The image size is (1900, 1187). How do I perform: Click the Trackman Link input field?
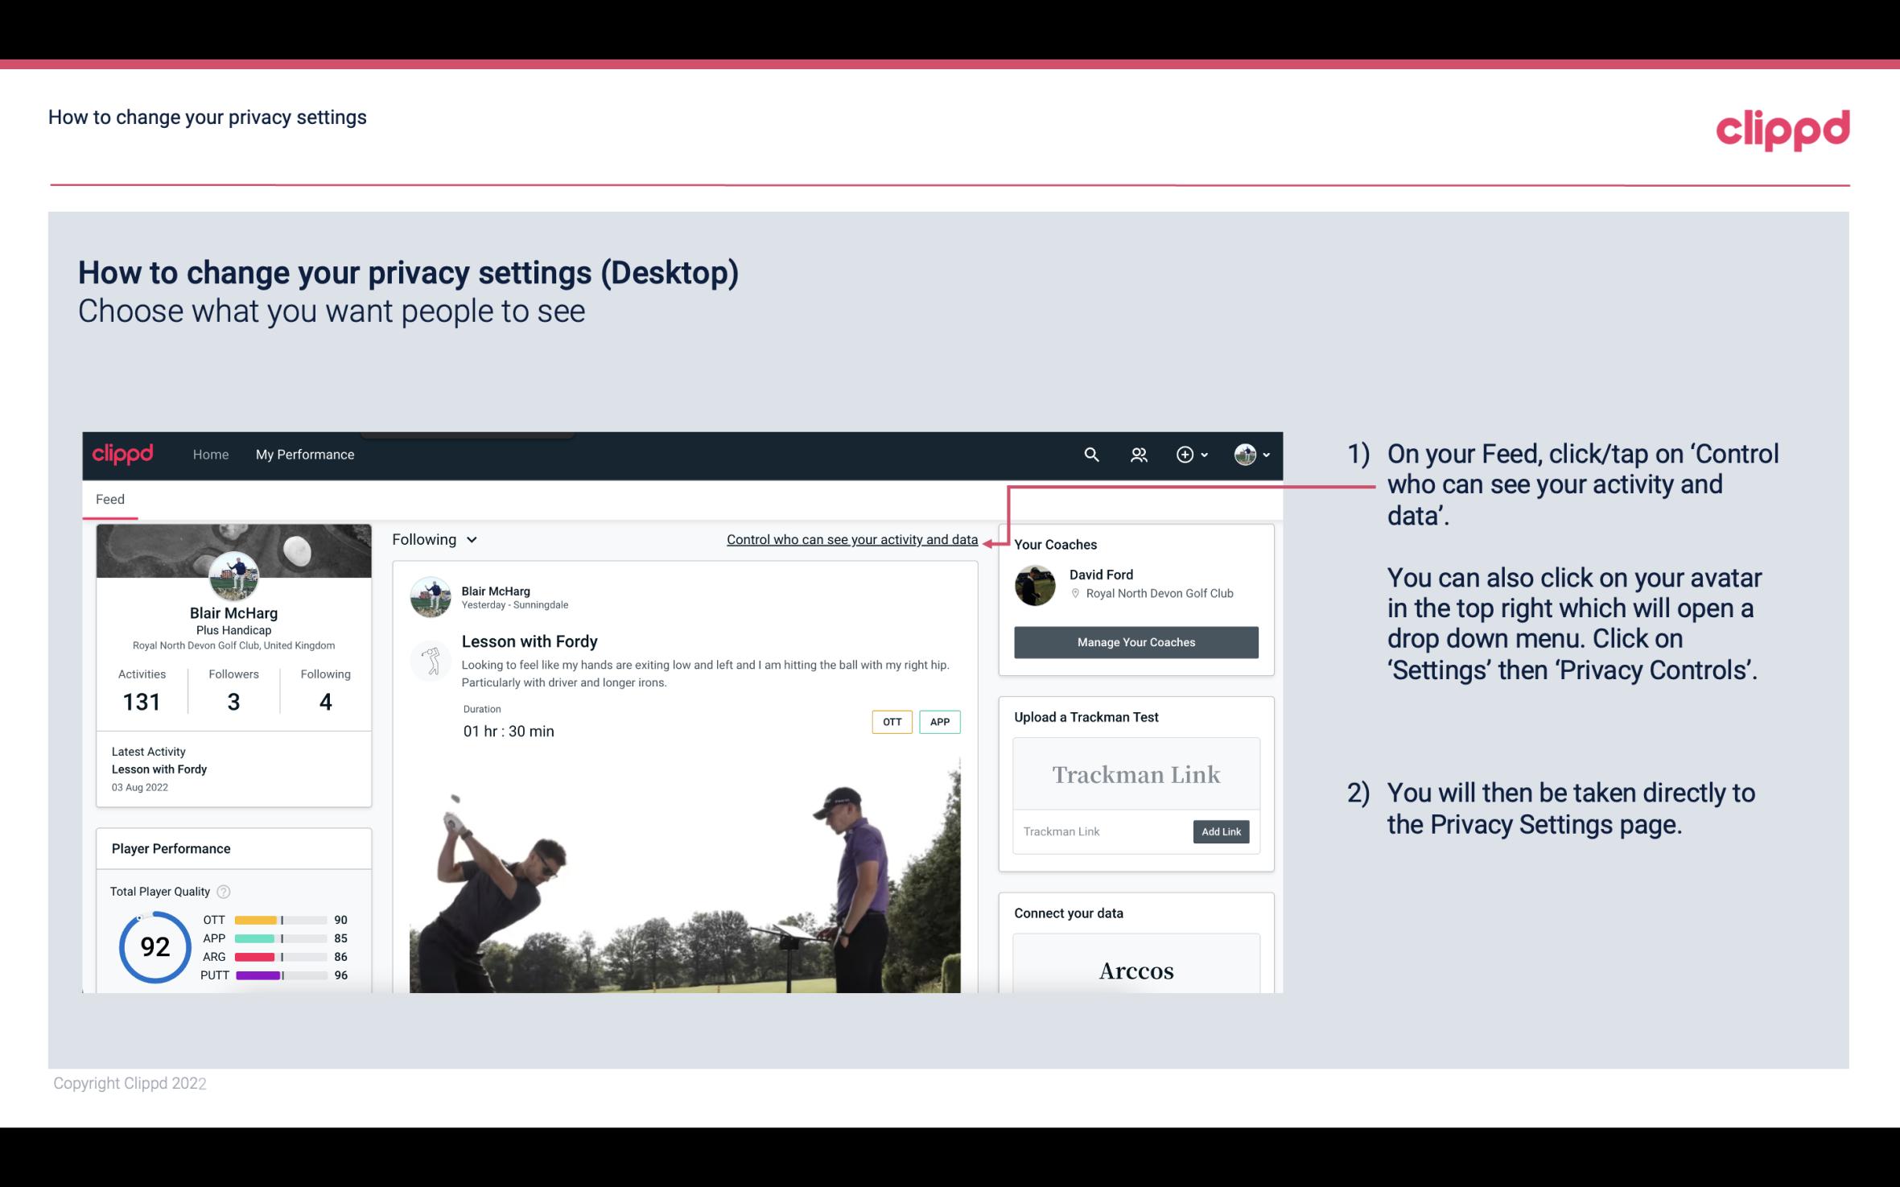[1102, 830]
